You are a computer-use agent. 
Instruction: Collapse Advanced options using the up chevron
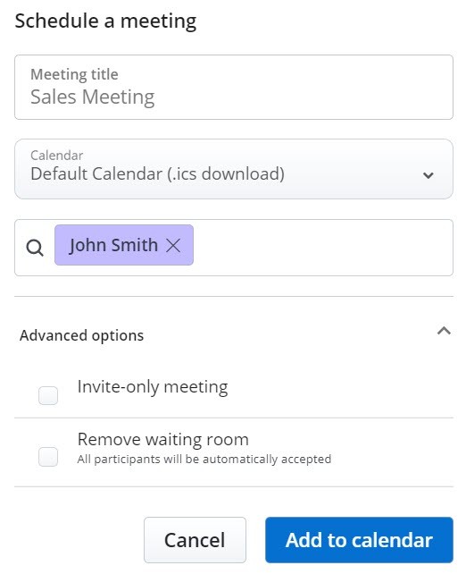(444, 331)
